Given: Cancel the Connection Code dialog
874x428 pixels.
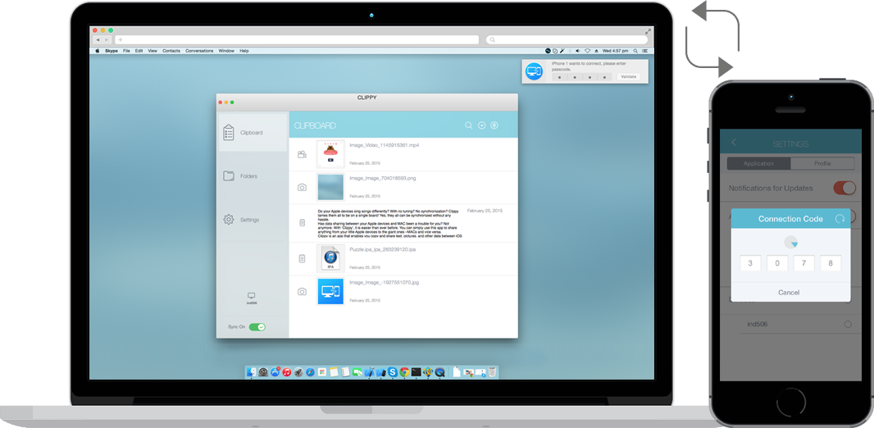Looking at the screenshot, I should [x=789, y=292].
